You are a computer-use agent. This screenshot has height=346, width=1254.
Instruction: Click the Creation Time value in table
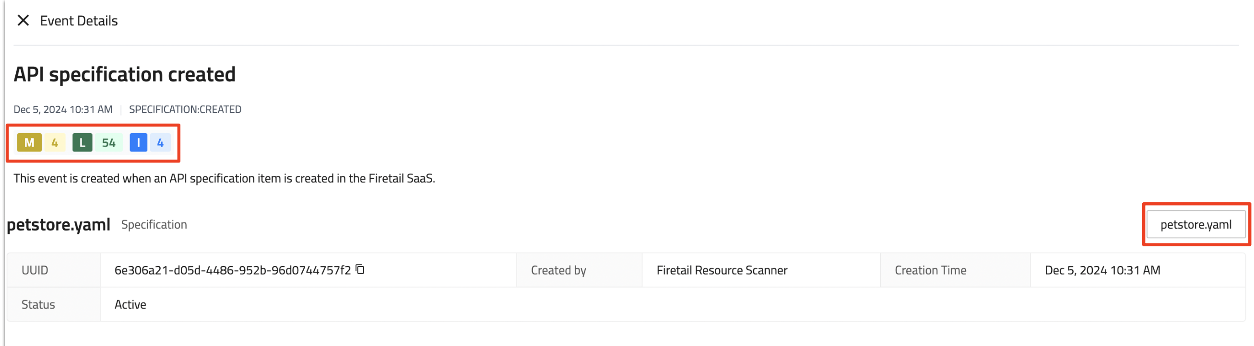1102,270
